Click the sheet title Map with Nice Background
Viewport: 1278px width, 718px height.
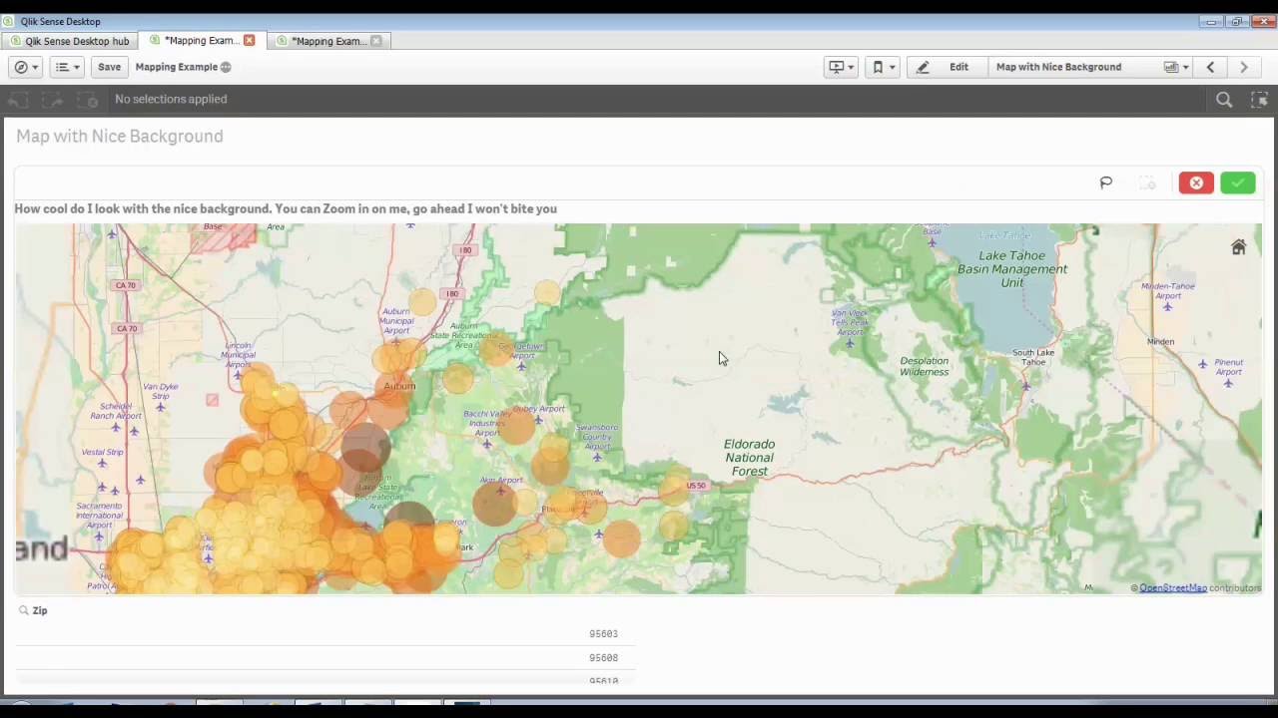point(120,137)
